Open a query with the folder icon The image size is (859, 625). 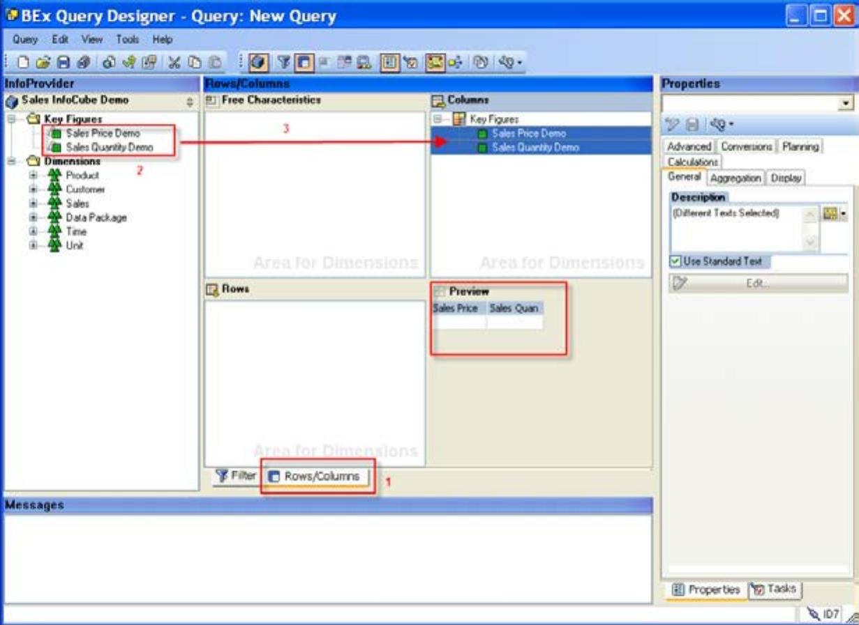point(43,63)
